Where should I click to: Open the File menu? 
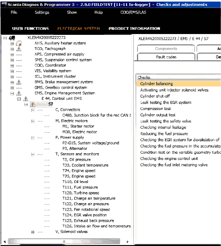click(x=14, y=12)
